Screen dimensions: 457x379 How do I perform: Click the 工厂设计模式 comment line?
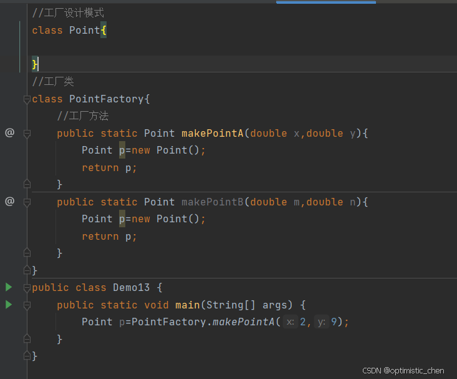pyautogui.click(x=68, y=13)
